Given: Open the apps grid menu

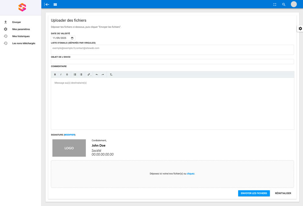Looking at the screenshot, I should [x=55, y=4].
